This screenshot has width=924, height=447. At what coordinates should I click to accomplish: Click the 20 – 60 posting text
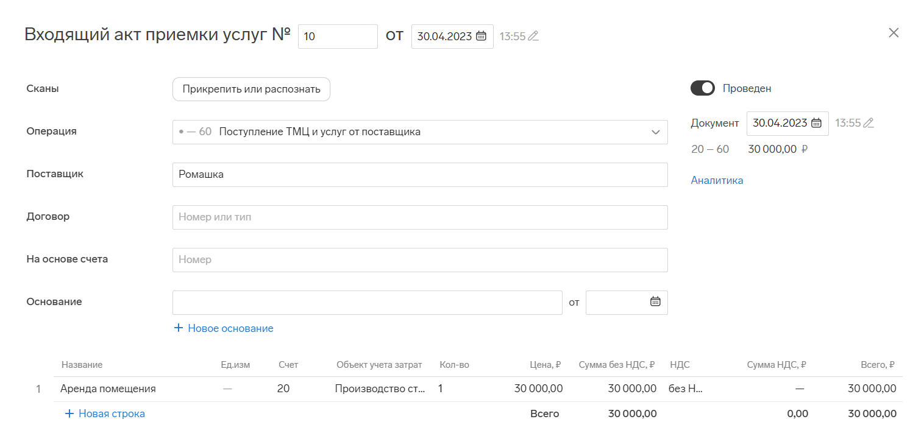[x=710, y=149]
